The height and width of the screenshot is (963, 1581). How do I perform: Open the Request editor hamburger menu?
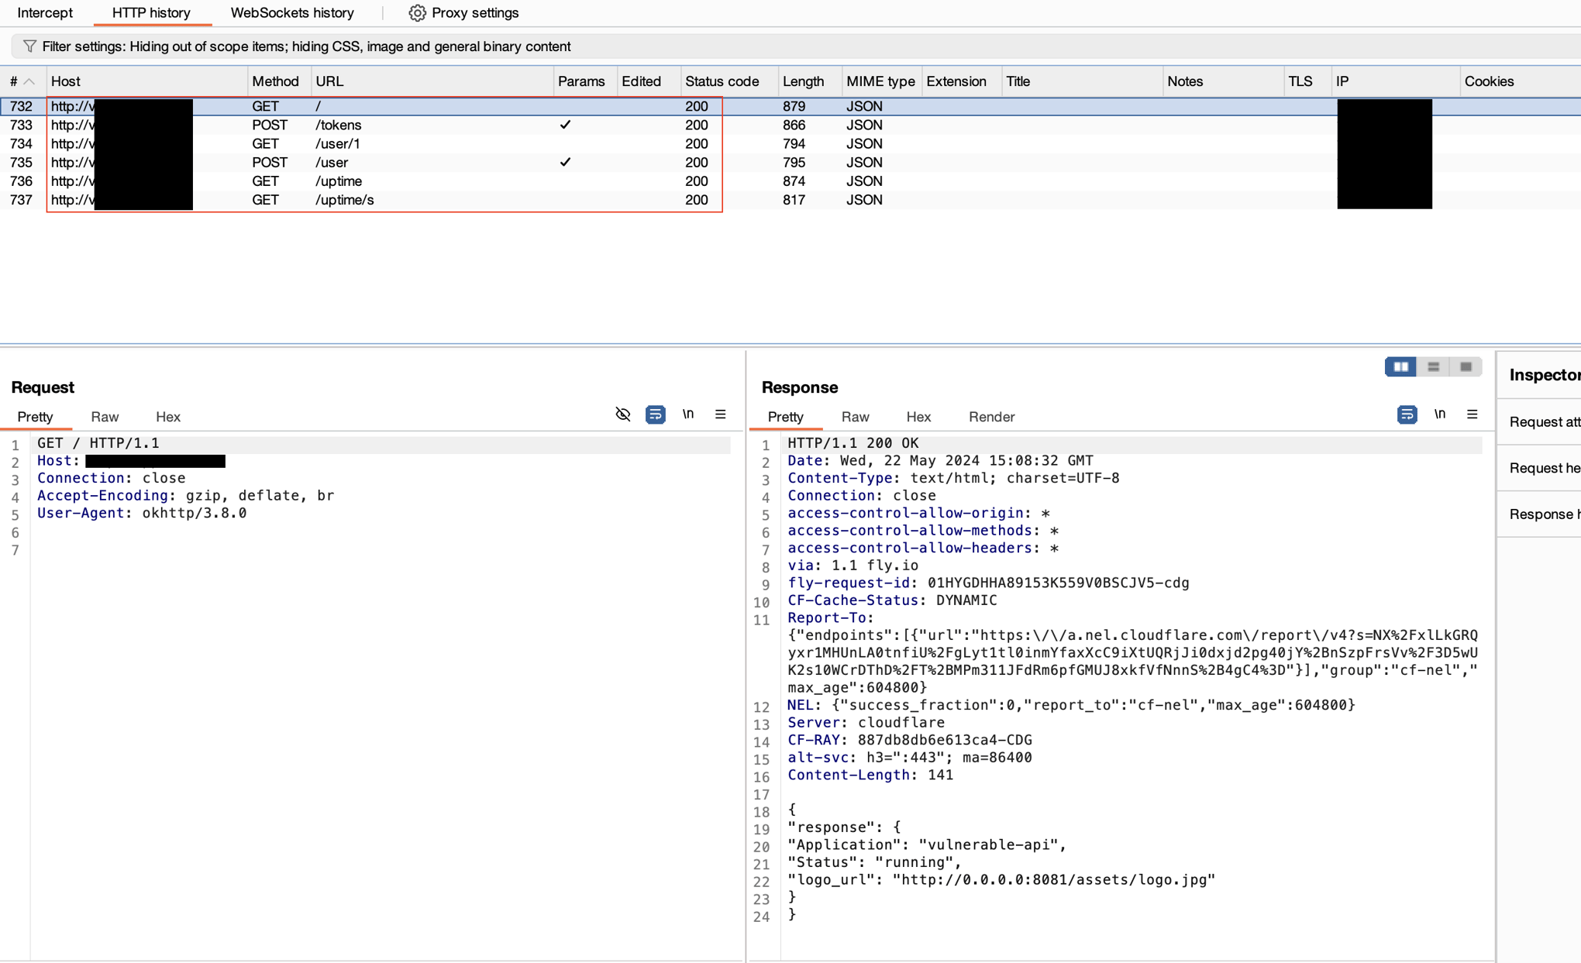pyautogui.click(x=721, y=414)
